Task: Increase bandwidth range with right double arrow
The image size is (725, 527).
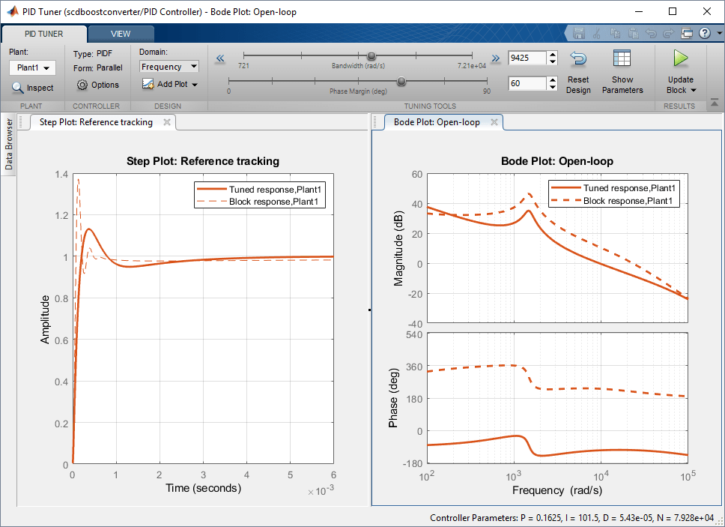Action: click(496, 58)
